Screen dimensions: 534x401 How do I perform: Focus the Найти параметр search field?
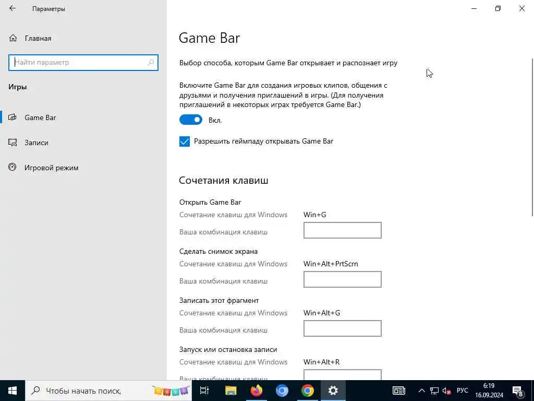point(83,63)
